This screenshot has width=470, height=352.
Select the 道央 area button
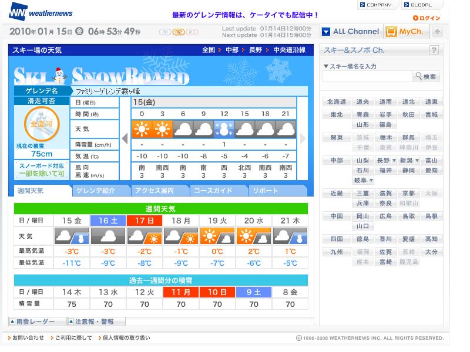click(362, 101)
